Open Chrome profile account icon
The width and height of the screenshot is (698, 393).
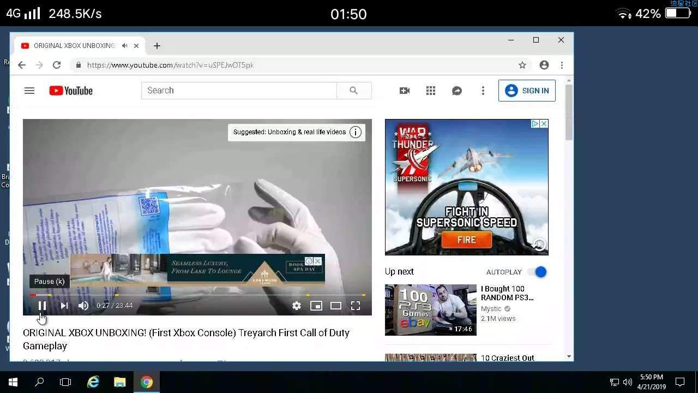tap(544, 65)
